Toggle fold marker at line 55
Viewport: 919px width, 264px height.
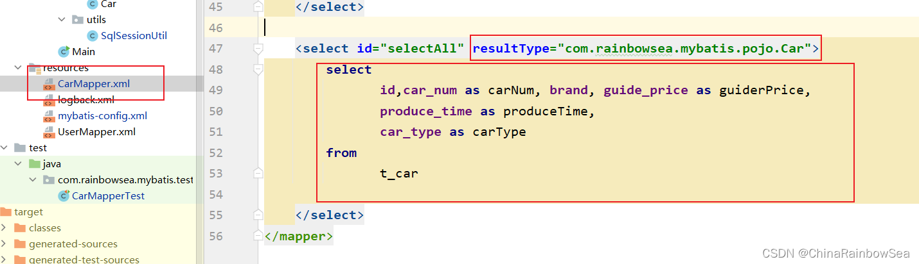(258, 215)
